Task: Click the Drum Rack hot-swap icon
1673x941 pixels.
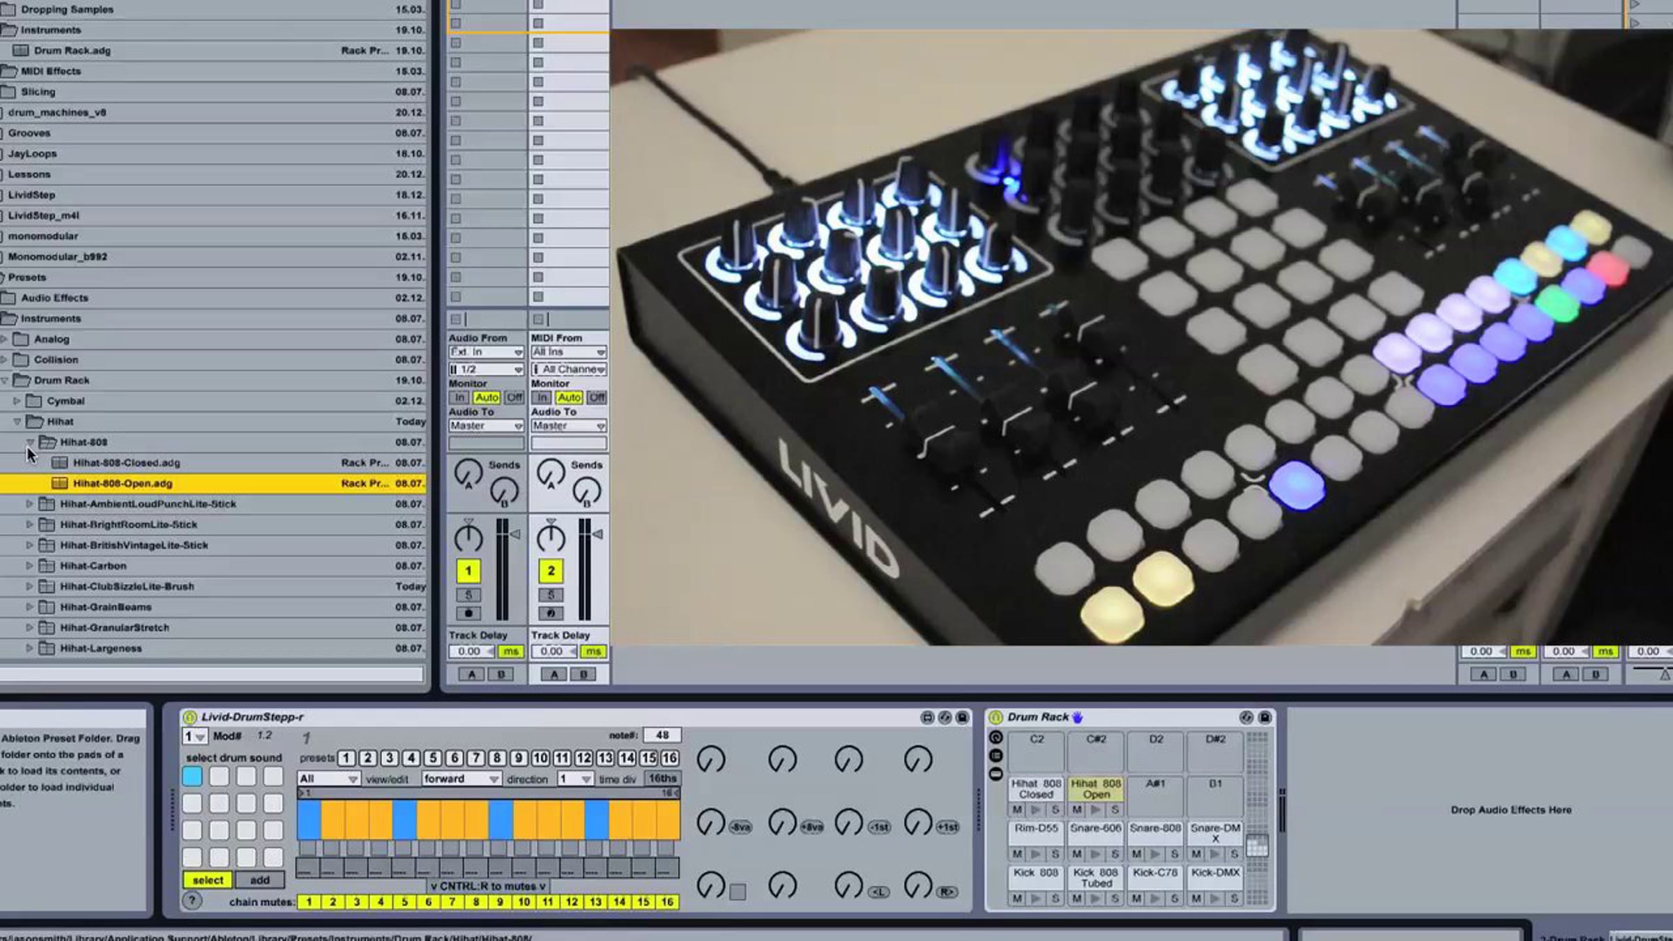Action: coord(1246,717)
